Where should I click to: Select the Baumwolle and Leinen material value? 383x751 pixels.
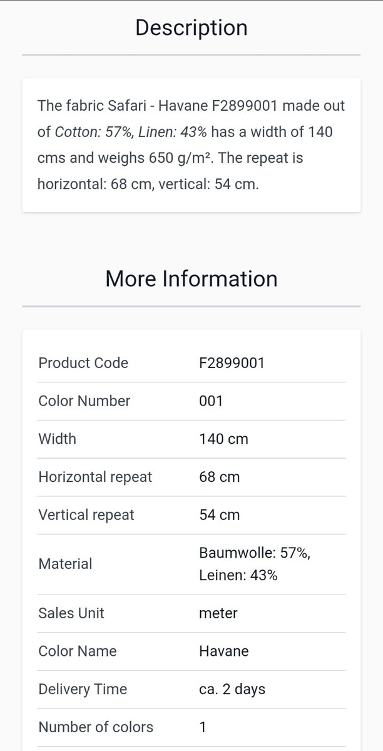point(254,564)
